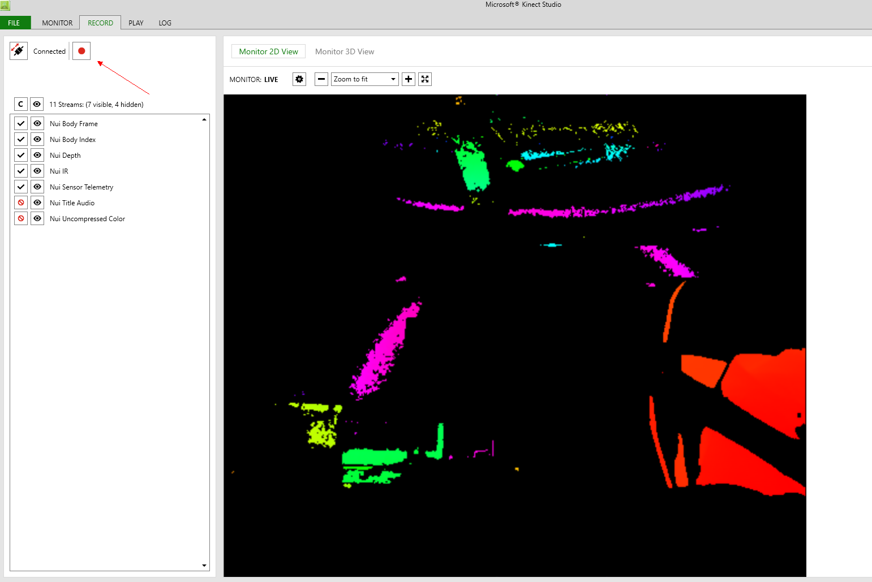Toggle visibility of all 11 streams
Screen dimensions: 872x582
36,104
